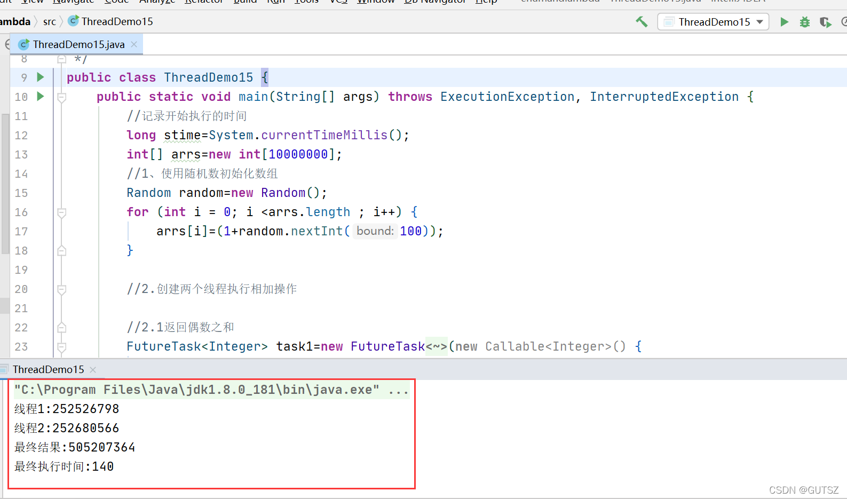Click the run gutter arrow on line 10
This screenshot has width=847, height=499.
[40, 97]
